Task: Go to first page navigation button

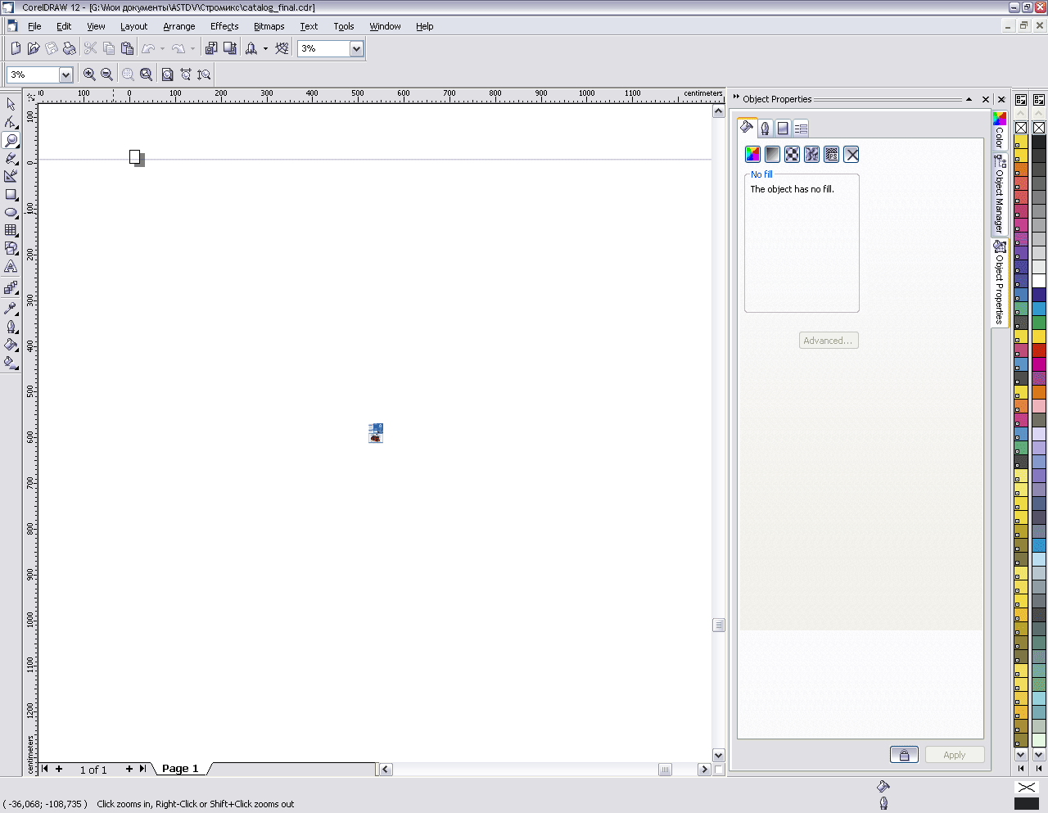Action: [x=45, y=769]
